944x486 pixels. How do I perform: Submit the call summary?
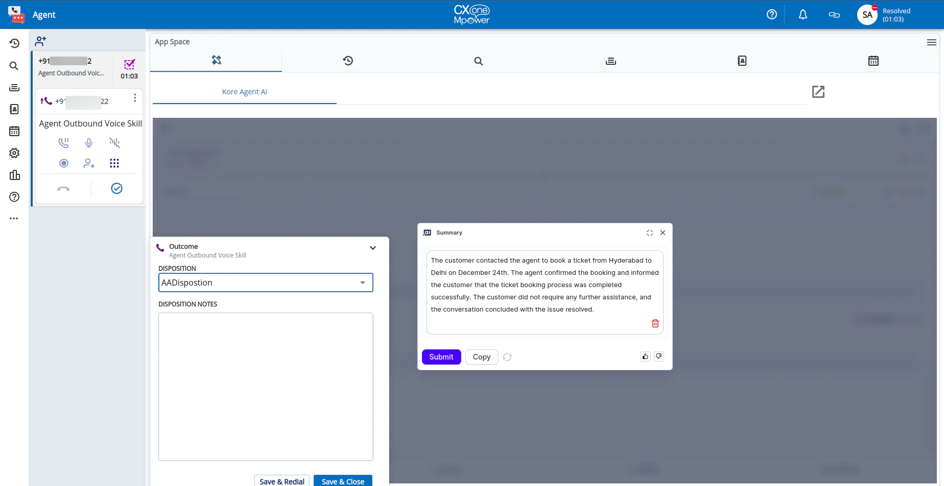(x=441, y=357)
